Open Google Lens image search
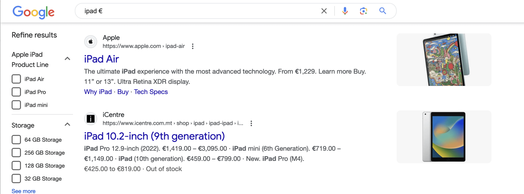Viewport: 524px width, 194px height. pos(364,11)
